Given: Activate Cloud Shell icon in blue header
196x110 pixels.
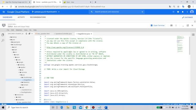Looking at the screenshot, I should (173, 12).
